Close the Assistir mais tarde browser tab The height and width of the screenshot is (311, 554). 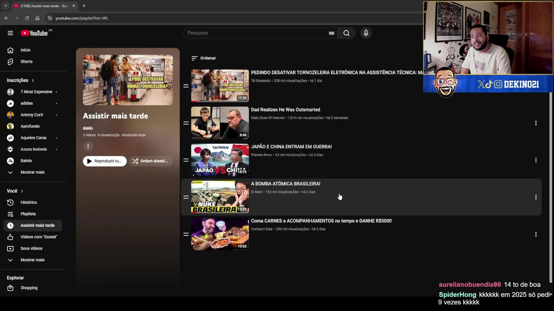tap(74, 6)
